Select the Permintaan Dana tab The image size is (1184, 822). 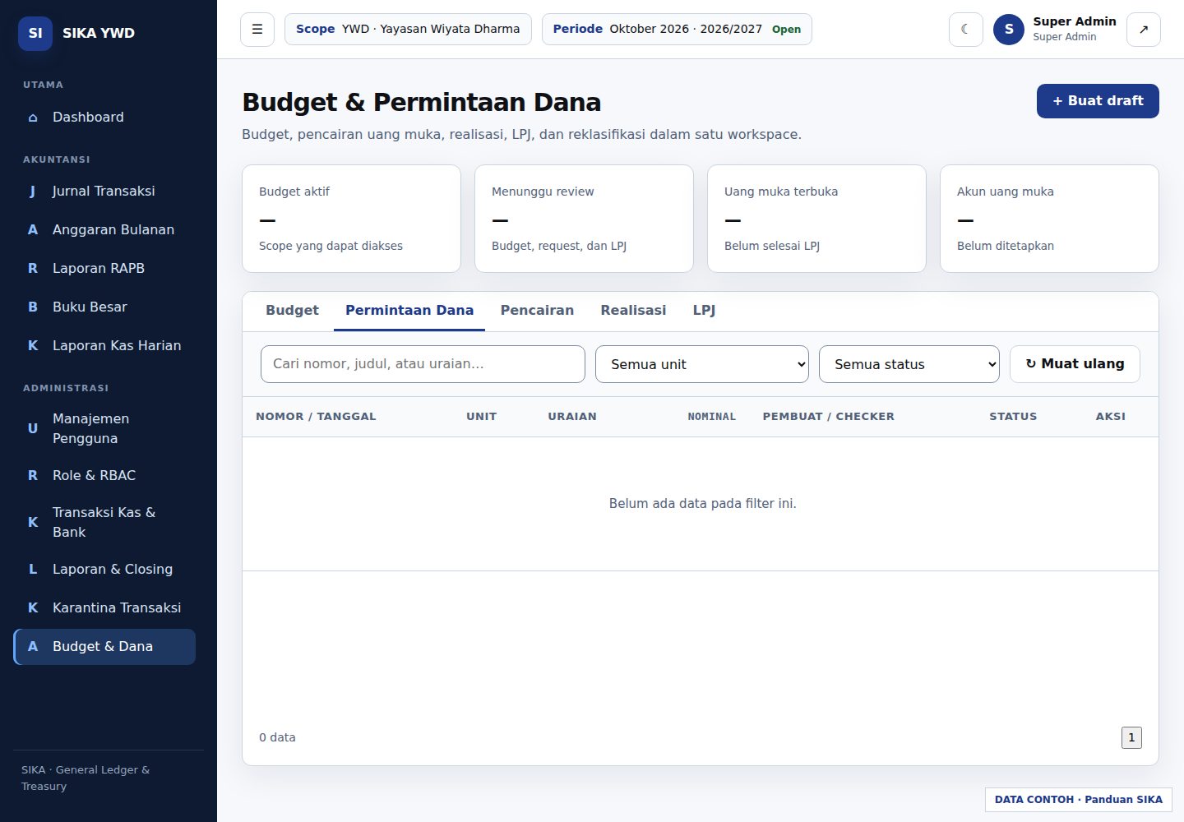pos(409,311)
